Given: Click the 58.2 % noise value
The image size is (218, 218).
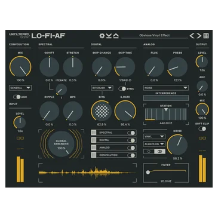Looking at the screenshot, I should pyautogui.click(x=177, y=158).
